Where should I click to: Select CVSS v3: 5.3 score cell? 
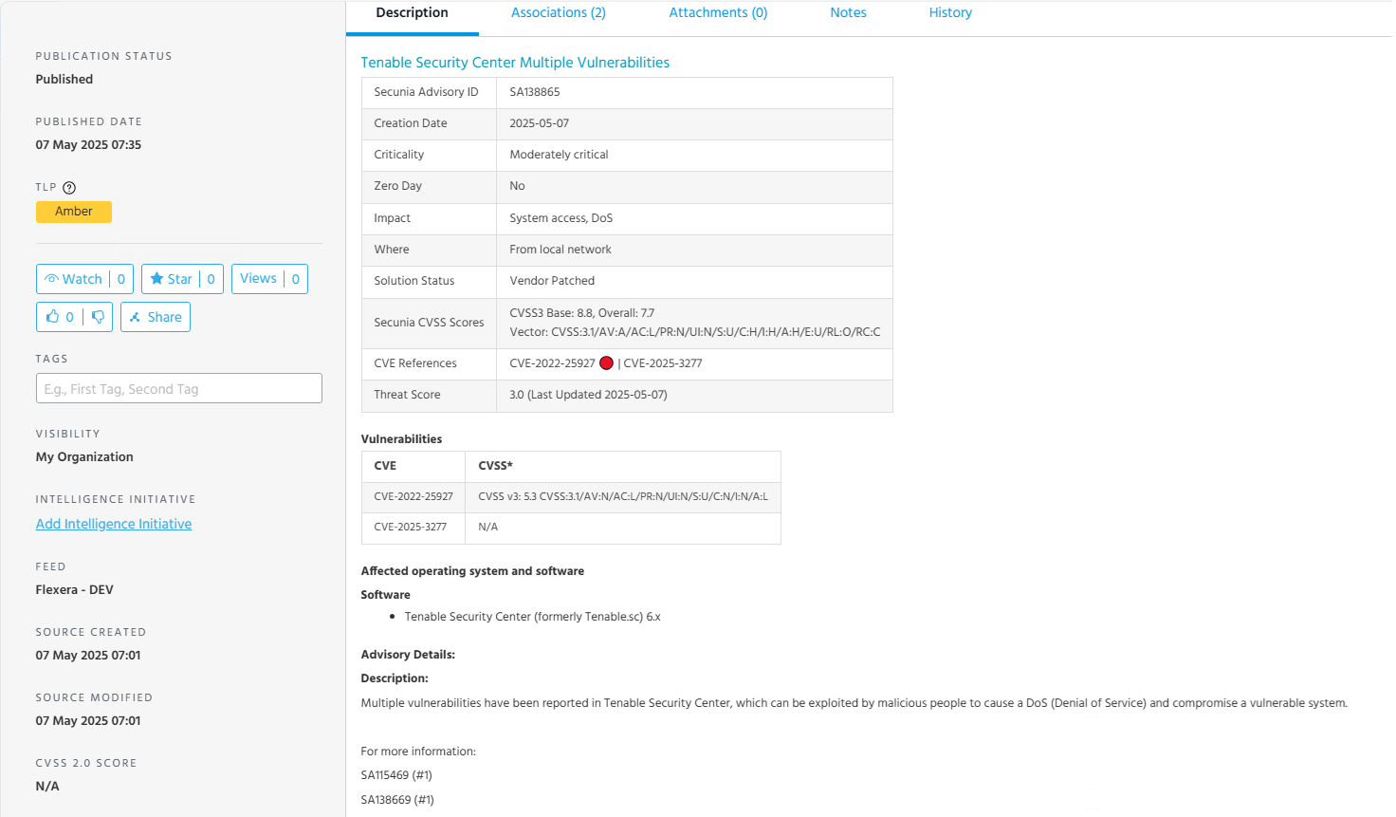[x=623, y=496]
